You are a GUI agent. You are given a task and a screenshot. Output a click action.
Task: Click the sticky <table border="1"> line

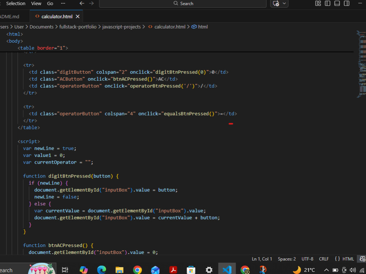coord(43,48)
